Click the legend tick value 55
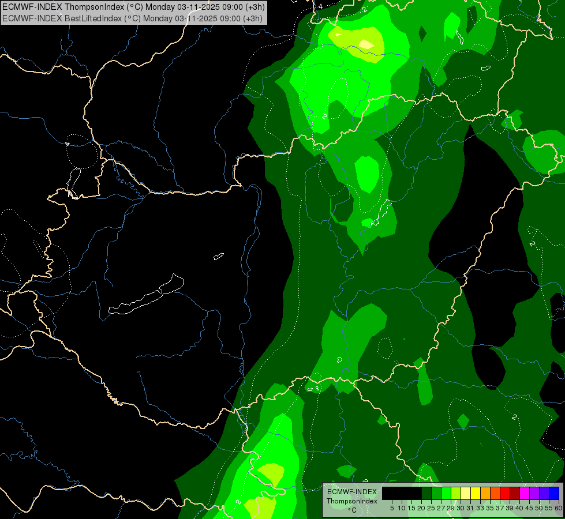 tap(549, 508)
